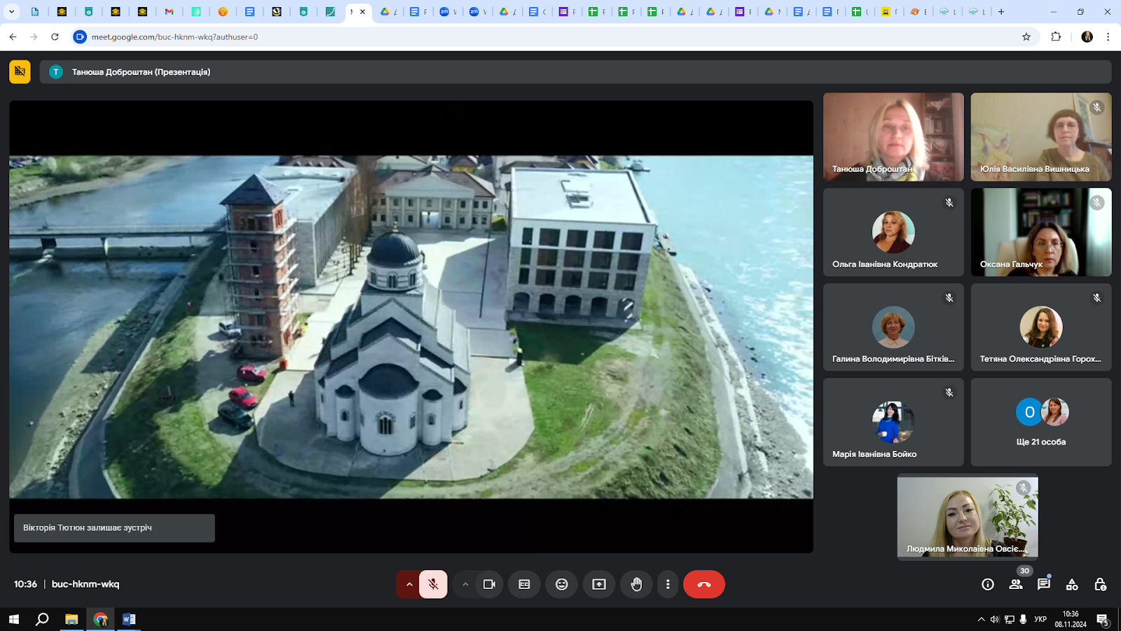1121x631 pixels.
Task: Select Оксана Гальчук video tile
Action: [1040, 232]
